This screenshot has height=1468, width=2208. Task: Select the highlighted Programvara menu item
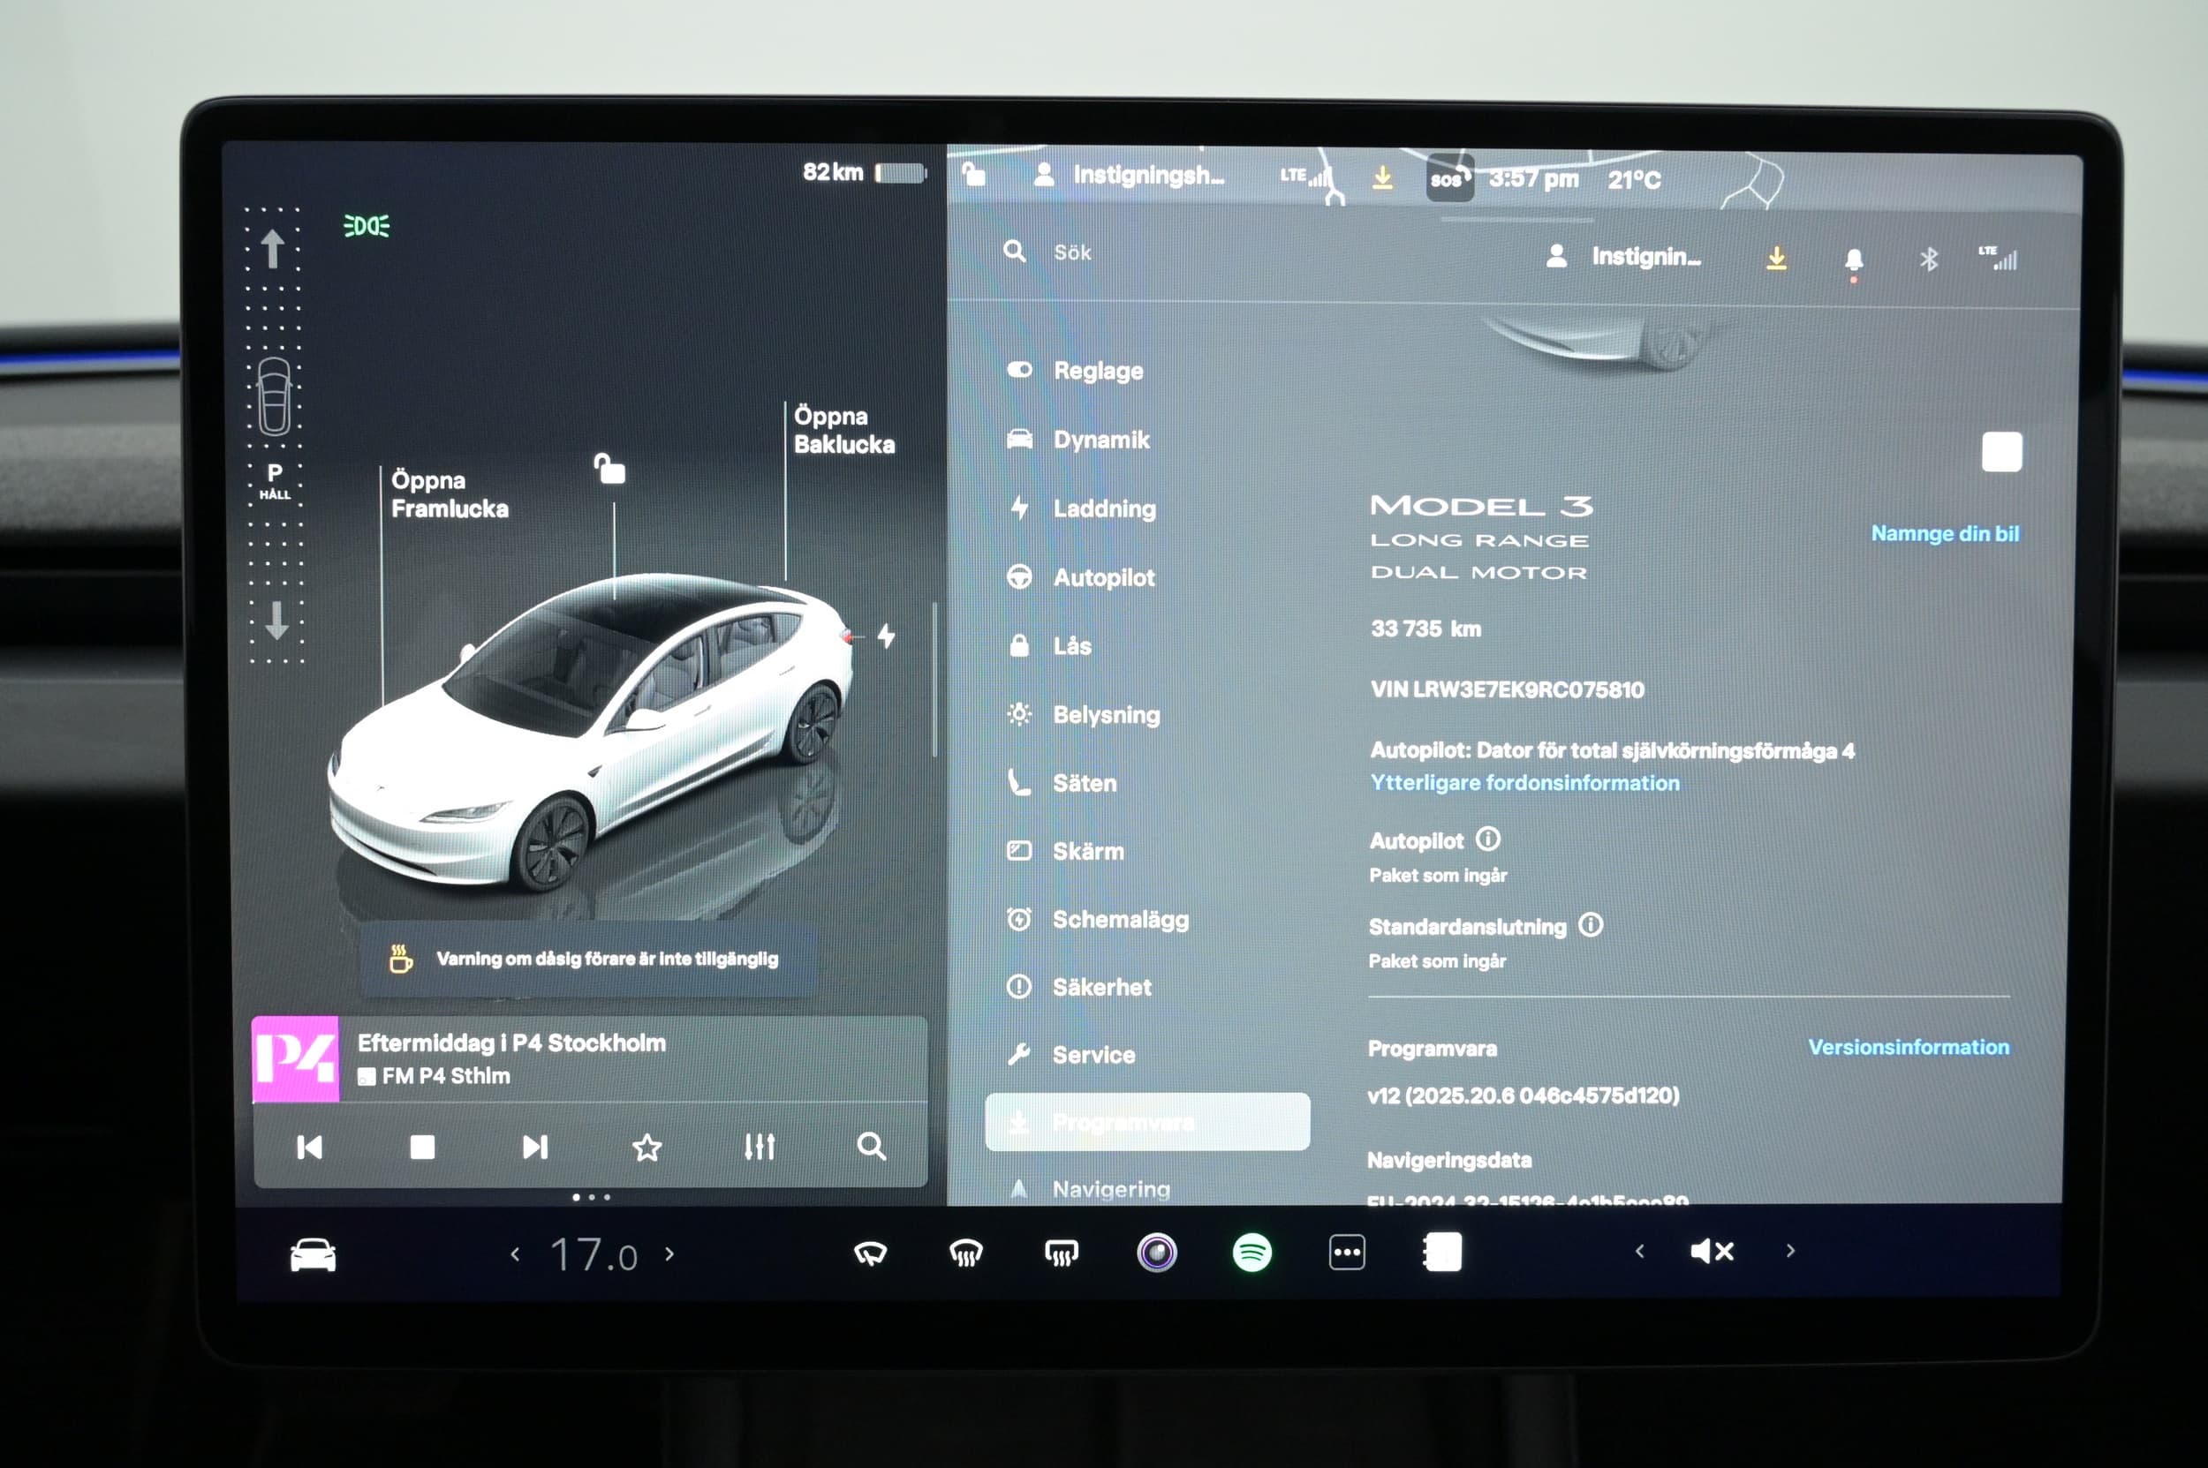point(1147,1122)
